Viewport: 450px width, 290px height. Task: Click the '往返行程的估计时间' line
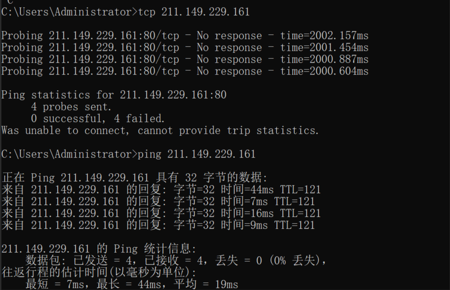tap(99, 273)
